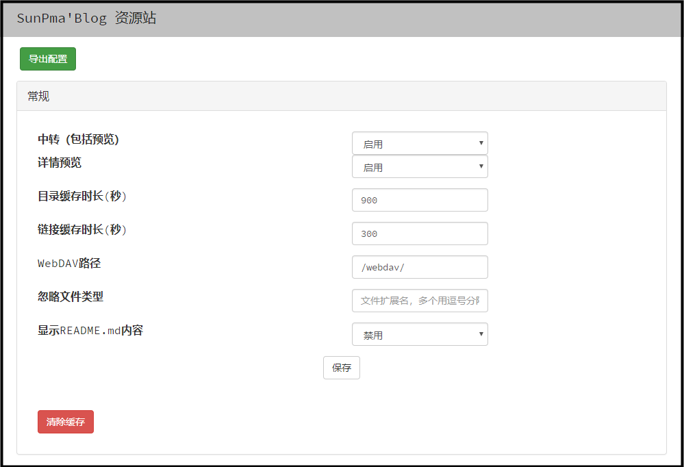Focus the 目录缓存时长 field showing 900
Screen dimensions: 684x467
[x=419, y=200]
